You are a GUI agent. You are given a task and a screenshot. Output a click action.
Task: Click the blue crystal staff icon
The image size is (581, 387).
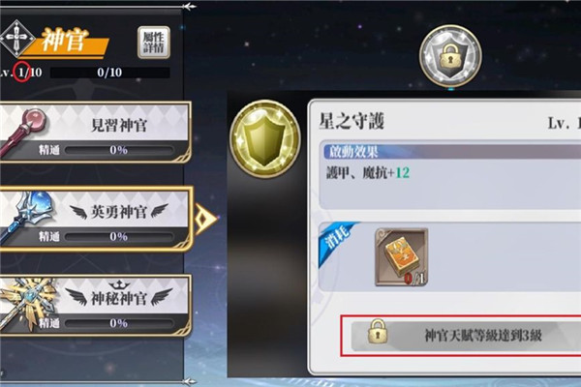pyautogui.click(x=27, y=216)
